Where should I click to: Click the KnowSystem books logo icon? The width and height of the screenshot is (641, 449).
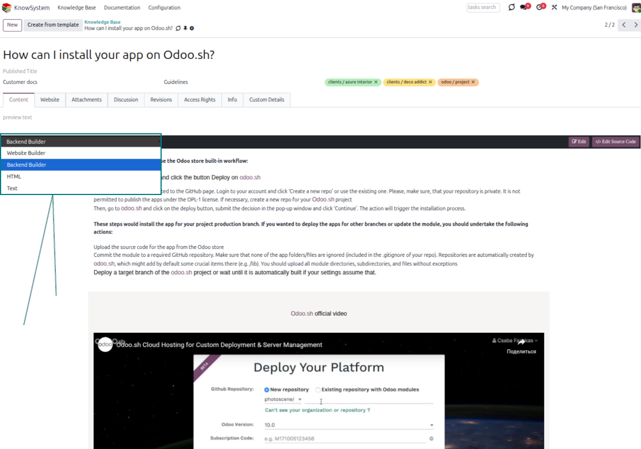8,8
